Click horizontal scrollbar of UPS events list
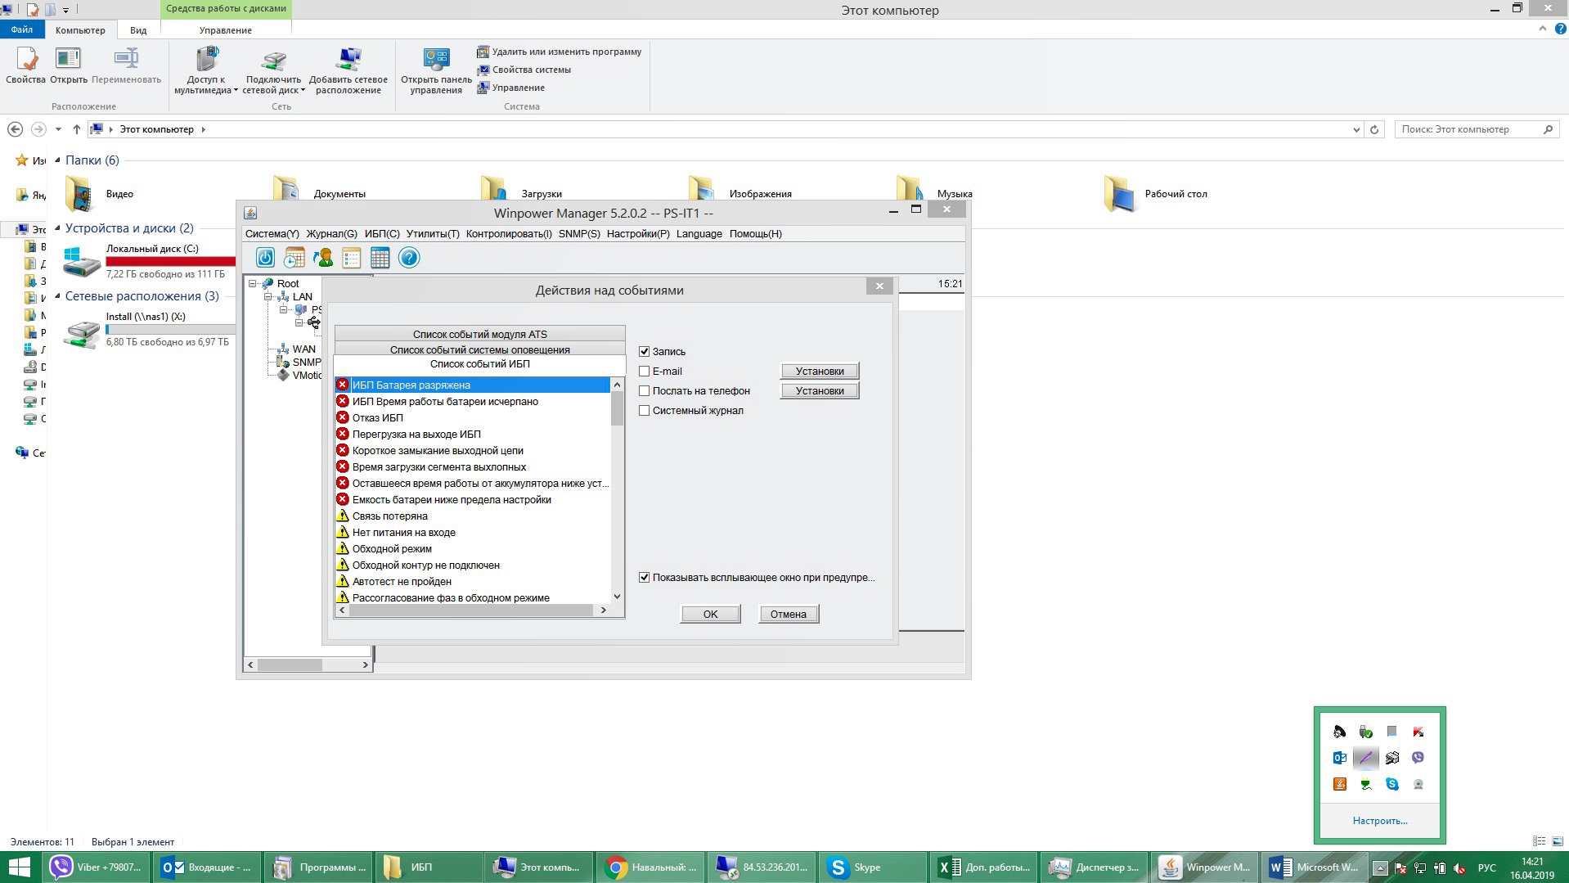1569x883 pixels. pyautogui.click(x=473, y=610)
